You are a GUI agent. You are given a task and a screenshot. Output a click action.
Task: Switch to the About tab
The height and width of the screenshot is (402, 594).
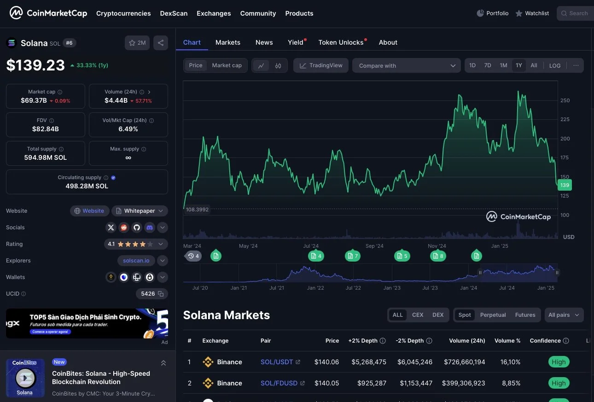click(x=388, y=42)
